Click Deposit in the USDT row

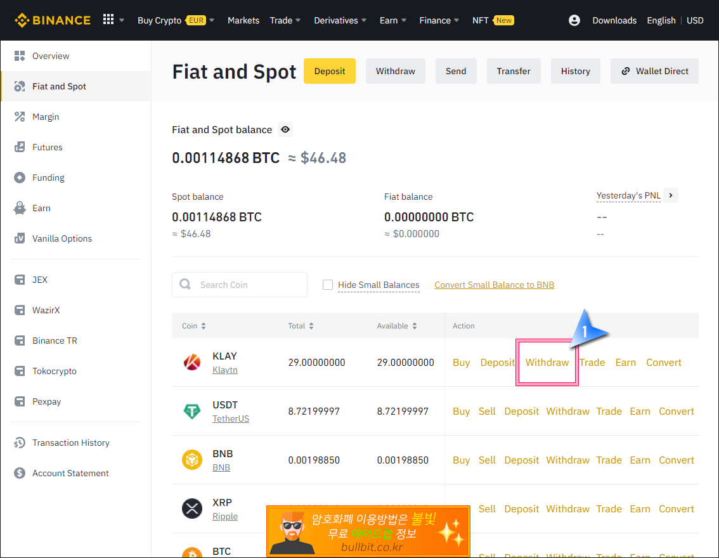point(522,412)
